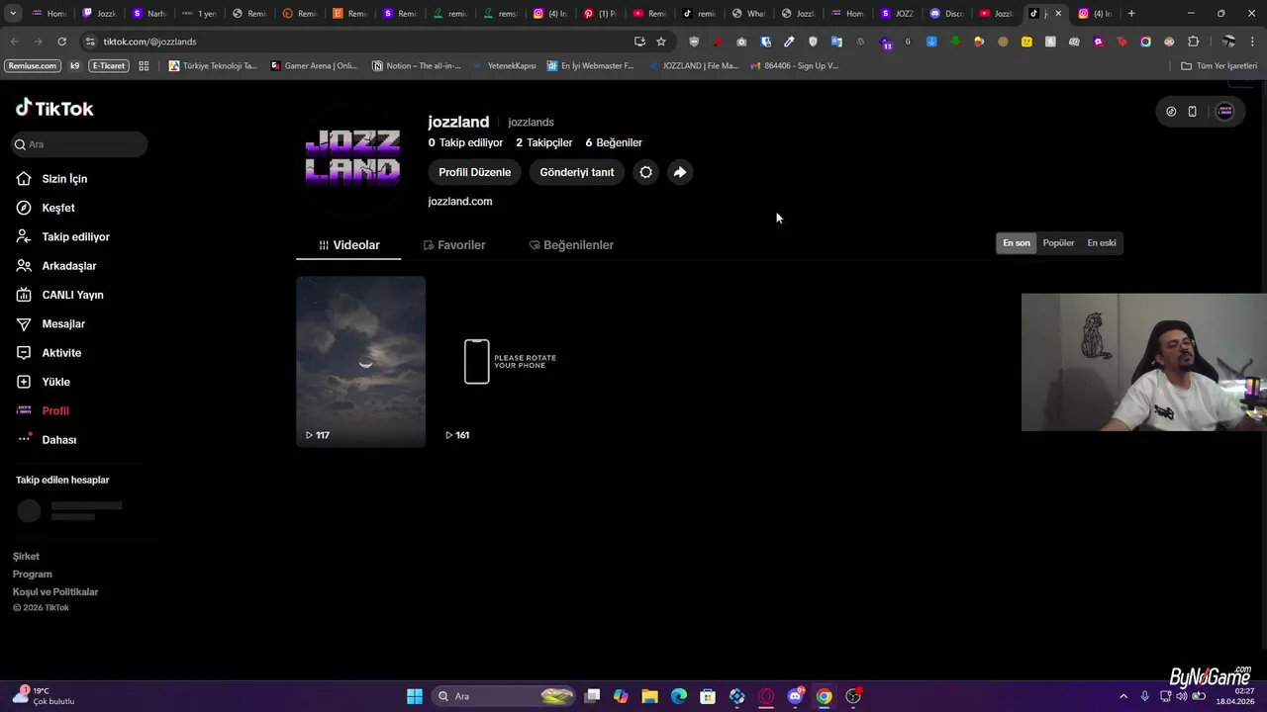
Task: Open the weather widget showing 19°C
Action: [44, 696]
